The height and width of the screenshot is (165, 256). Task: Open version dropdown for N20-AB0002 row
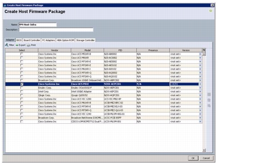(200, 54)
